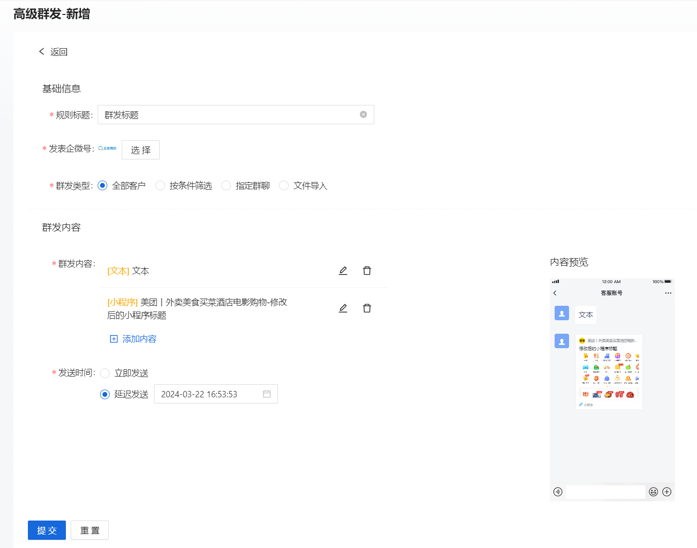697x548 pixels.
Task: Open the three-dot menu in phone preview
Action: (668, 293)
